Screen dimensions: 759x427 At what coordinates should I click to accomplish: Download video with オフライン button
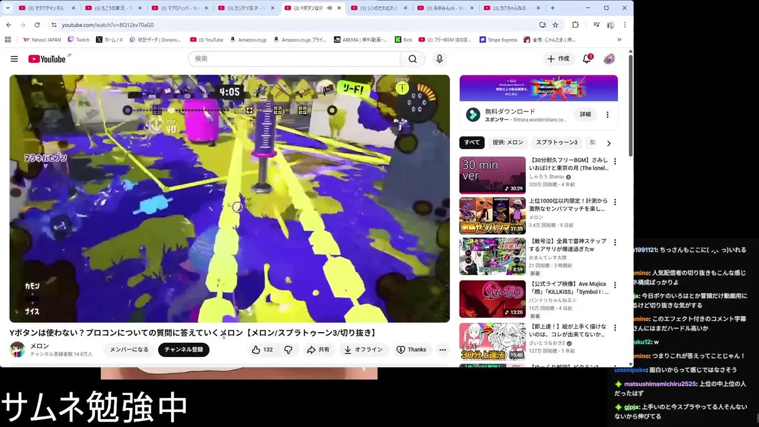[363, 350]
